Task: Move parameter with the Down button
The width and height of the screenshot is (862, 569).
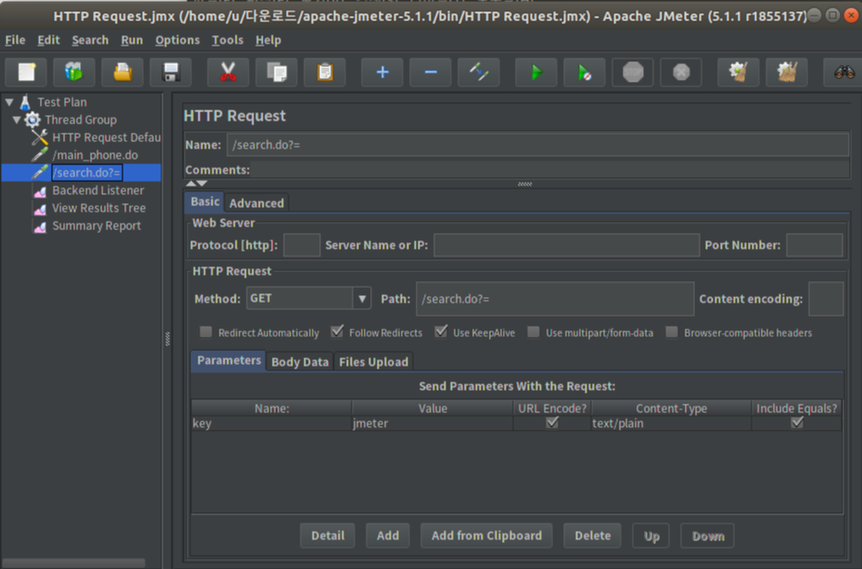Action: [x=708, y=536]
